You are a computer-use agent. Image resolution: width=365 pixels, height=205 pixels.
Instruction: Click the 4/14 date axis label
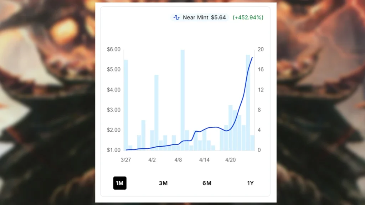204,160
